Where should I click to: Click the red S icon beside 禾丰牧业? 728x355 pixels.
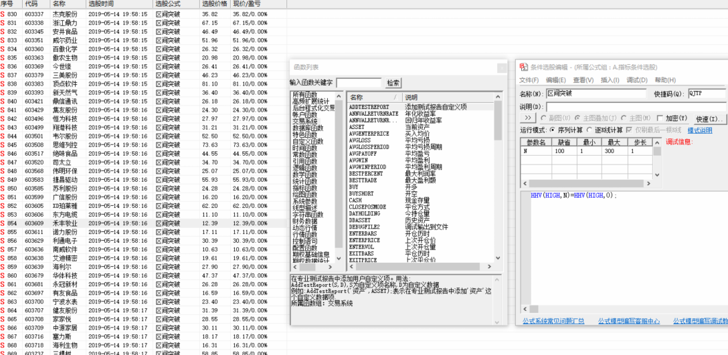[x=2, y=223]
